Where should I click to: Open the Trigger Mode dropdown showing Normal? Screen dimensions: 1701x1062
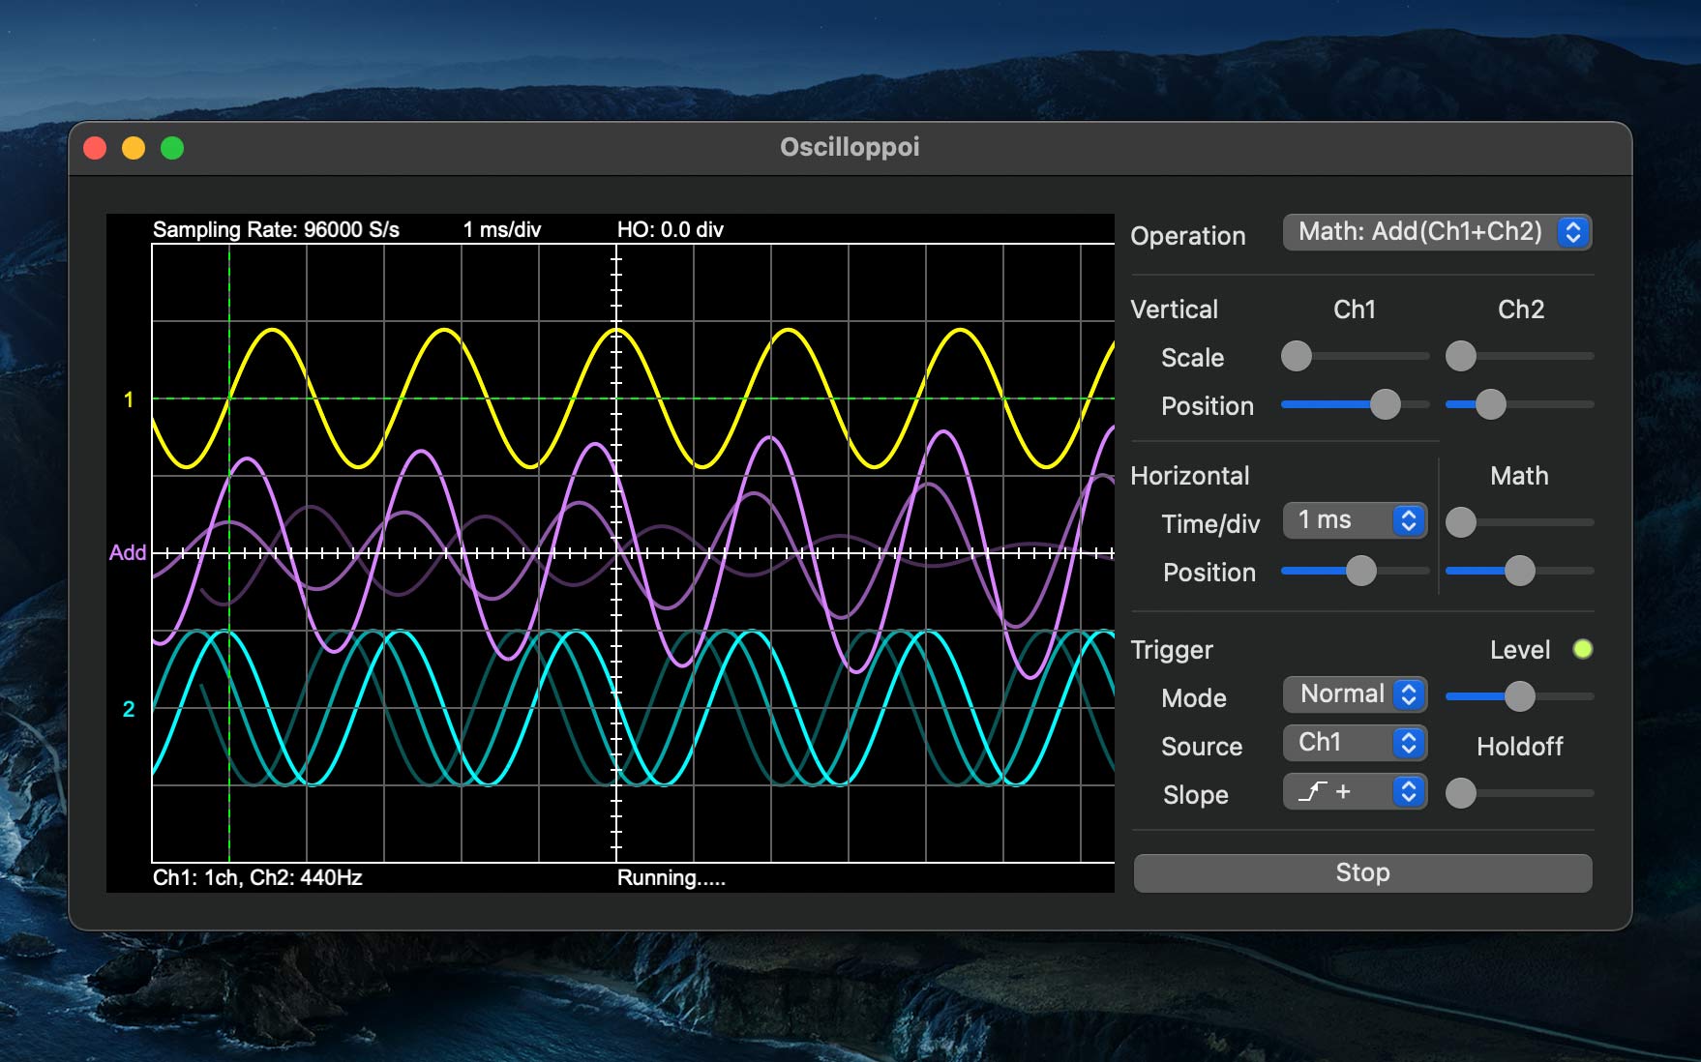pos(1354,694)
